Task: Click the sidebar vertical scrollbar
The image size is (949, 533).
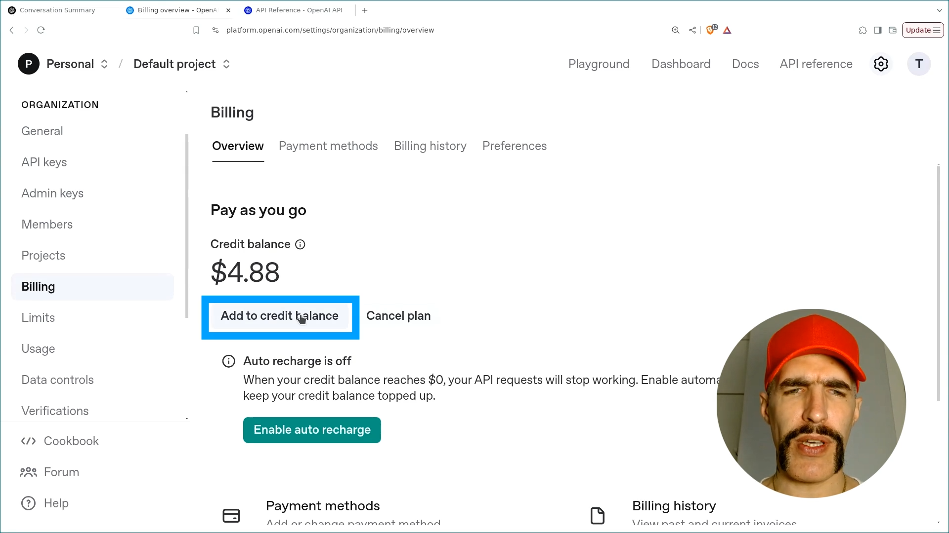Action: click(x=187, y=226)
